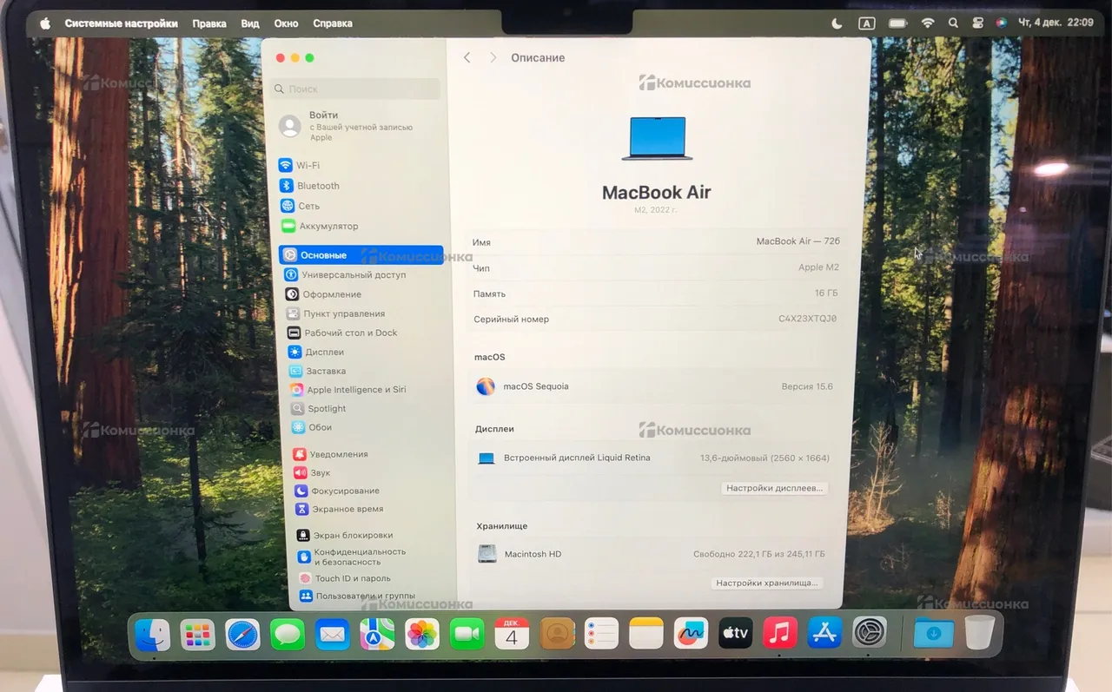Click the Wi-Fi status menu bar icon
The height and width of the screenshot is (692, 1112).
(x=927, y=23)
